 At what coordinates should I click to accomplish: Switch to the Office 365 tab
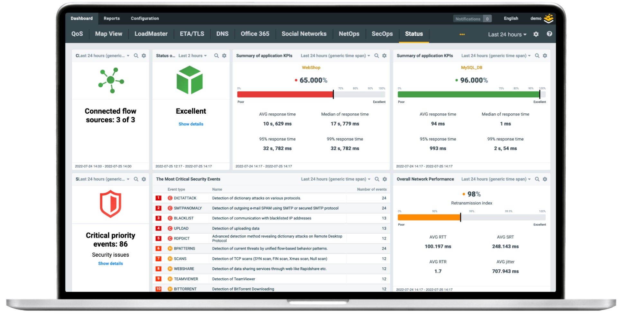tap(255, 34)
